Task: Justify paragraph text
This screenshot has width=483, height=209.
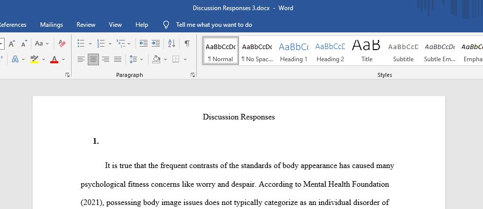Action: [118, 59]
